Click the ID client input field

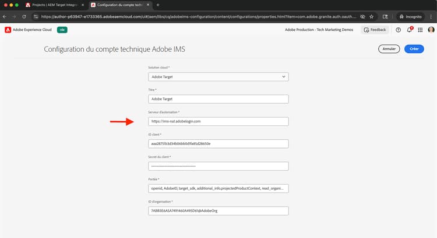(x=218, y=144)
